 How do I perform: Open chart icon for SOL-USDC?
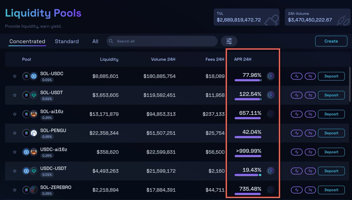297,76
